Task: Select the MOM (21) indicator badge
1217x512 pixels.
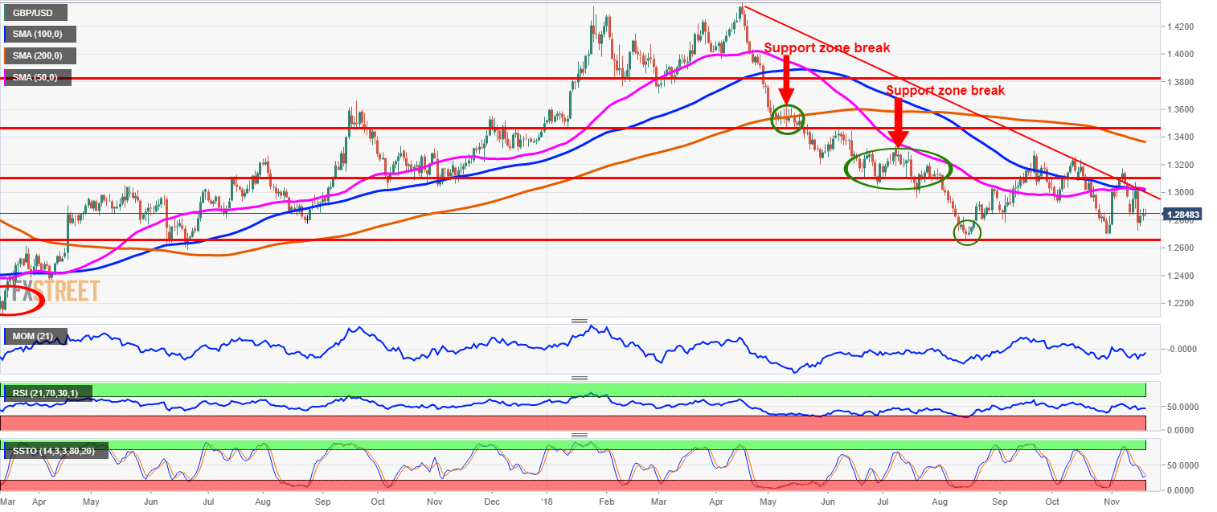Action: tap(36, 337)
